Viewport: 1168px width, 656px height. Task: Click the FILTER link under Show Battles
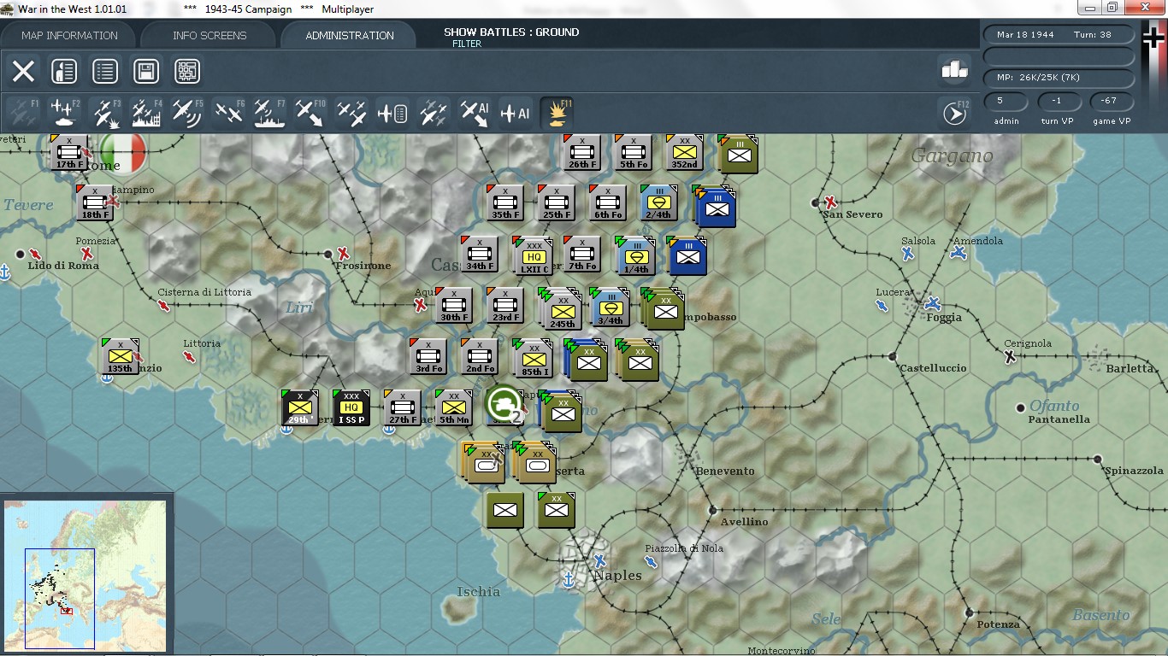coord(467,44)
